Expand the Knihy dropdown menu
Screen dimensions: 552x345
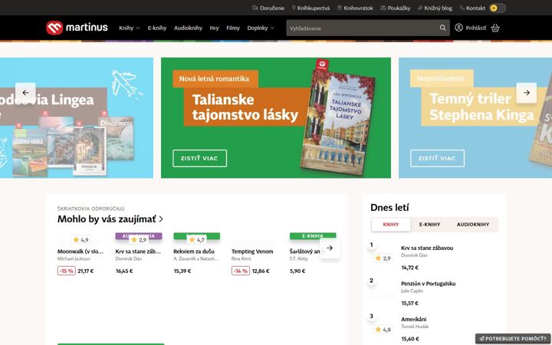pos(130,28)
